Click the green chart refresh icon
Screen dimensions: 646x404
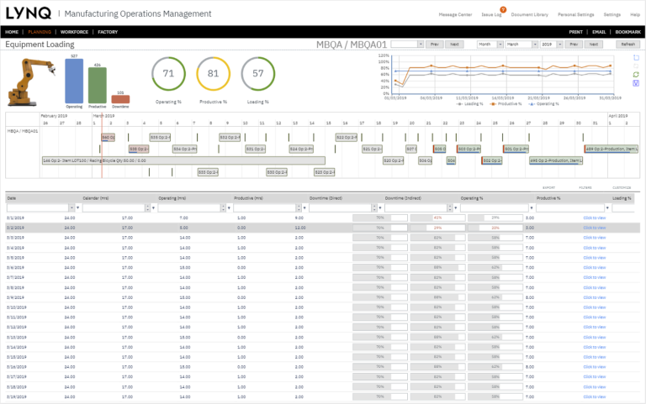click(x=636, y=75)
